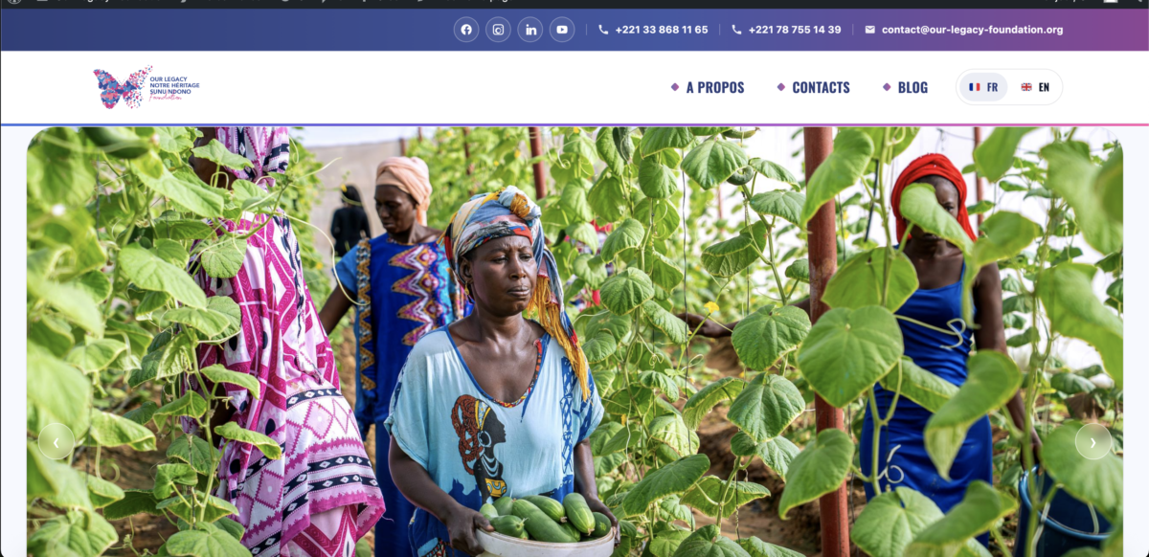Show the previous slide with left chevron
The image size is (1149, 557).
click(x=56, y=441)
